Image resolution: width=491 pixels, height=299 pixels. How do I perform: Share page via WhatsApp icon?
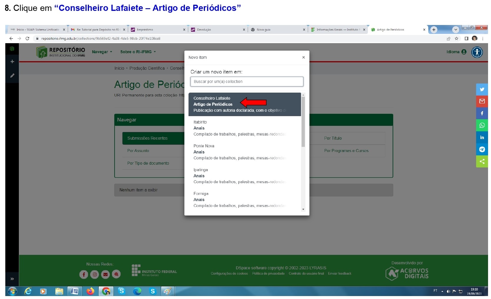(x=482, y=125)
